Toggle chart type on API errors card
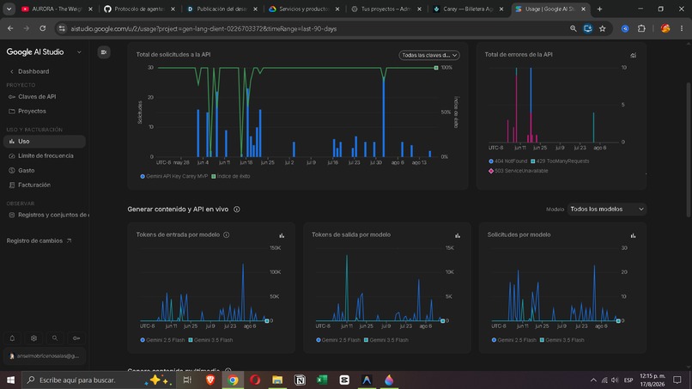This screenshot has width=692, height=389. coord(634,55)
